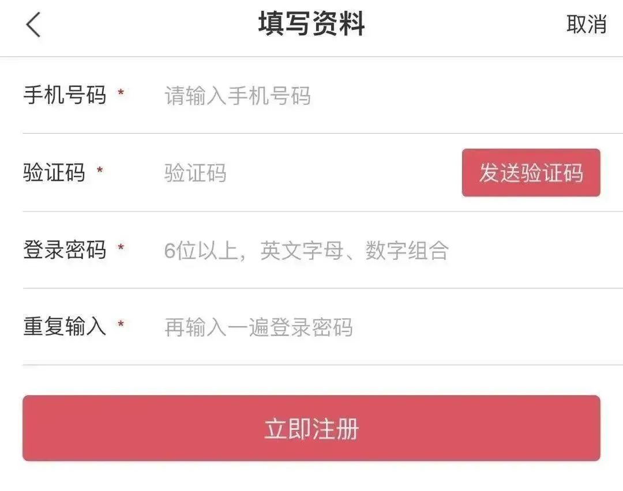Click the divider under the 手机号码 row

322,133
